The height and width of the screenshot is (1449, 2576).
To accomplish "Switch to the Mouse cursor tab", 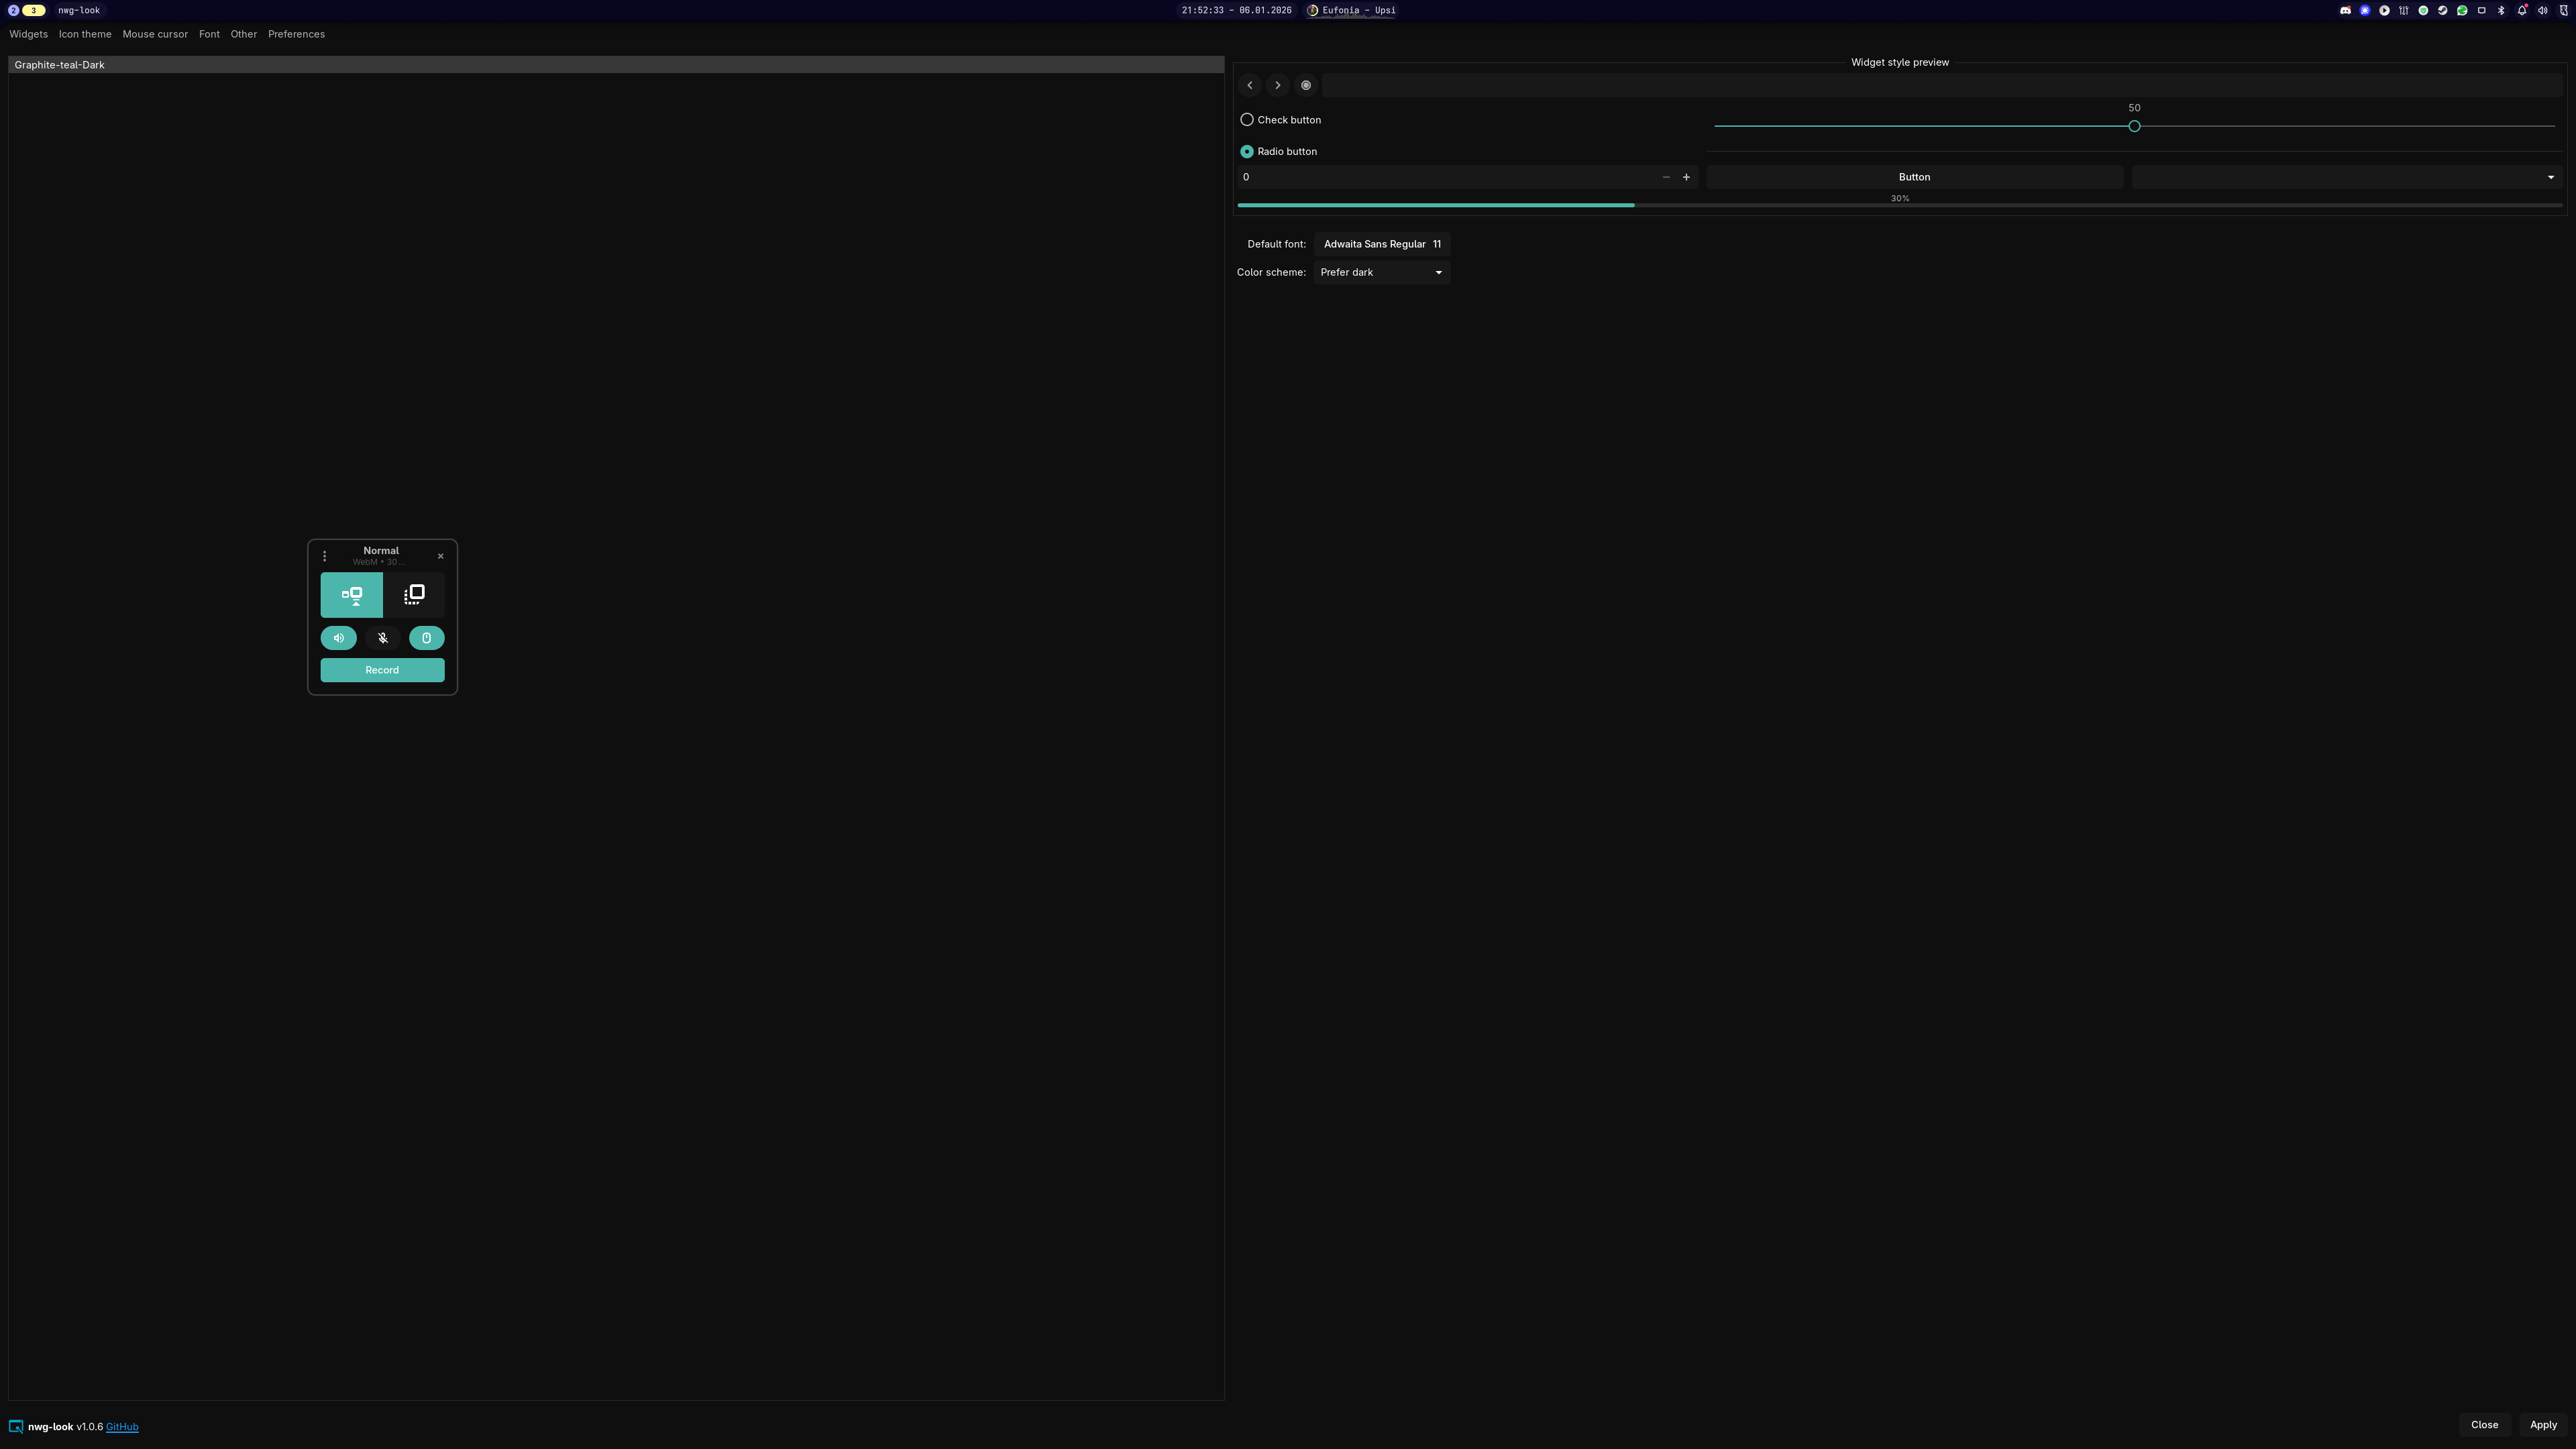I will [x=155, y=34].
